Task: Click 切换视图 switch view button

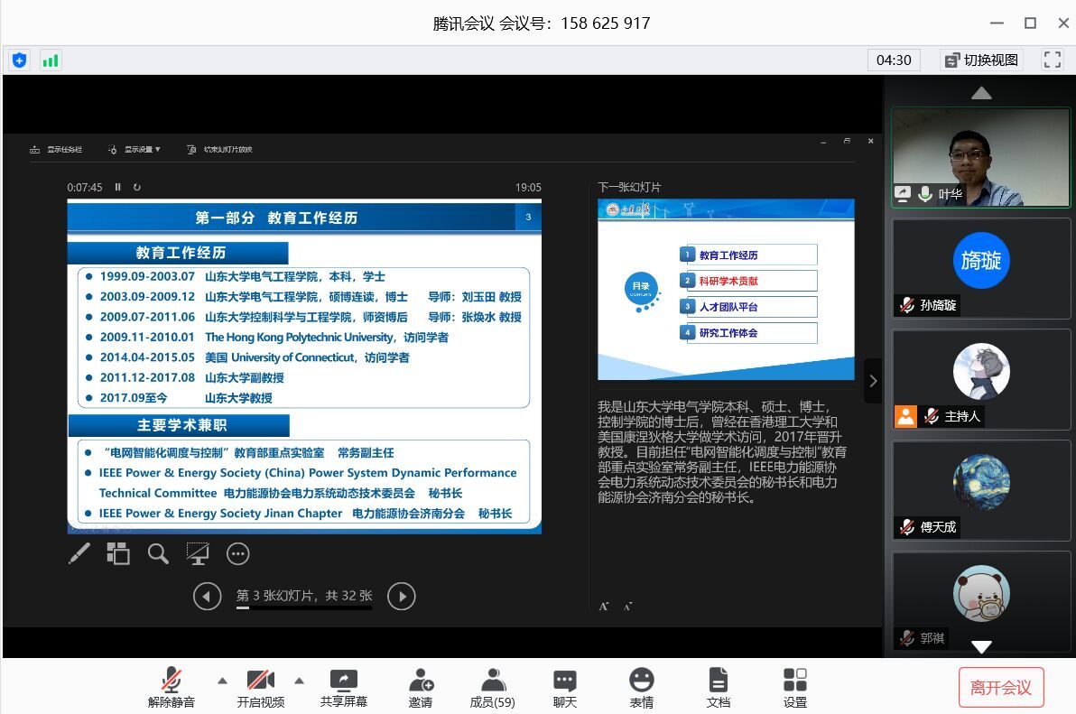Action: [982, 60]
